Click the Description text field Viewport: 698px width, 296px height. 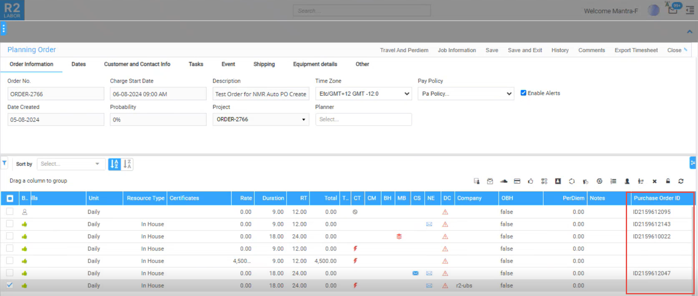click(x=260, y=94)
